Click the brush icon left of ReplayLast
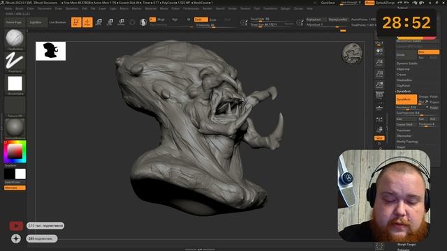This screenshot has width=447, height=251. [300, 22]
